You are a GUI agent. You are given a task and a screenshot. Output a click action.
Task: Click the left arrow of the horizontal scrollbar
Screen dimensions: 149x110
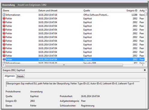[x=3, y=65]
